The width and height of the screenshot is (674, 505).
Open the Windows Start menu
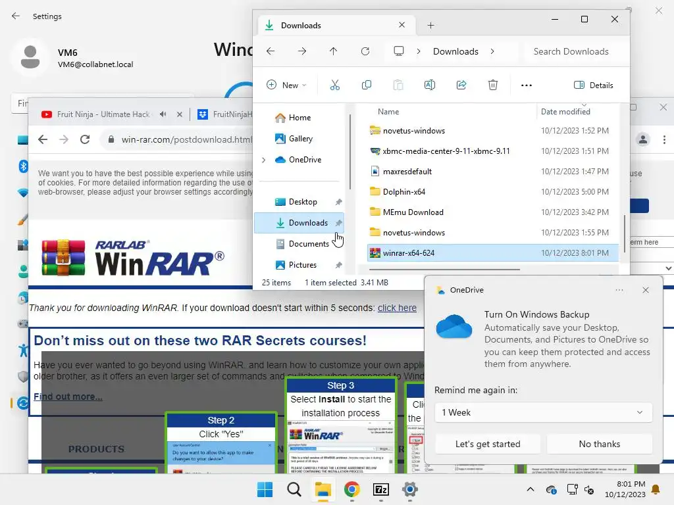click(x=265, y=489)
